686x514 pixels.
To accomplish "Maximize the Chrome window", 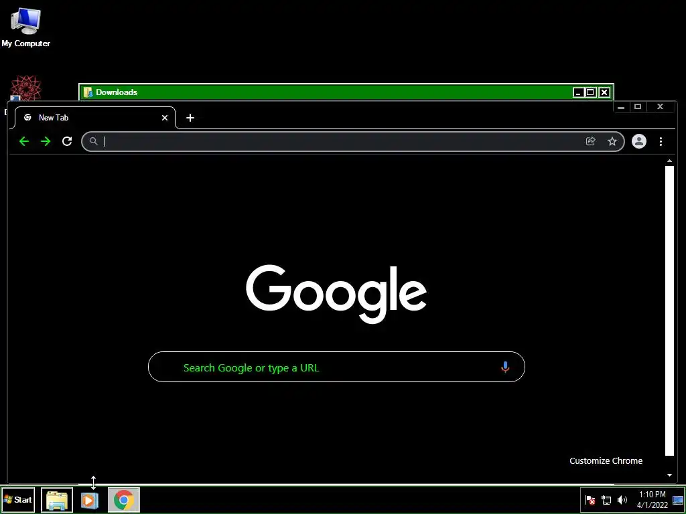I will click(x=638, y=106).
